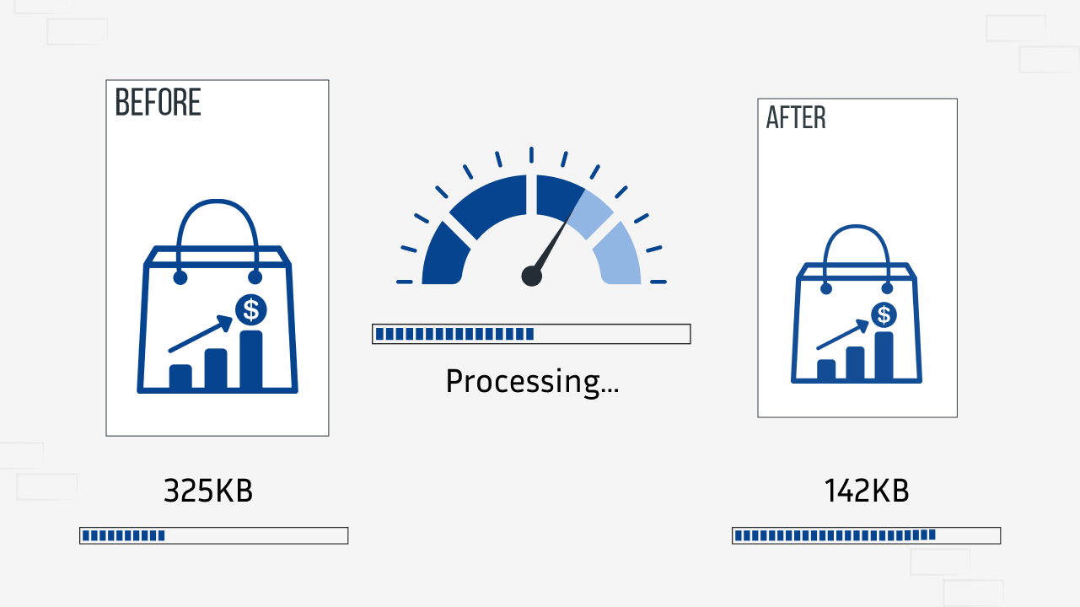
Task: Click the dollar coin in the BEFORE bag
Action: tap(250, 309)
